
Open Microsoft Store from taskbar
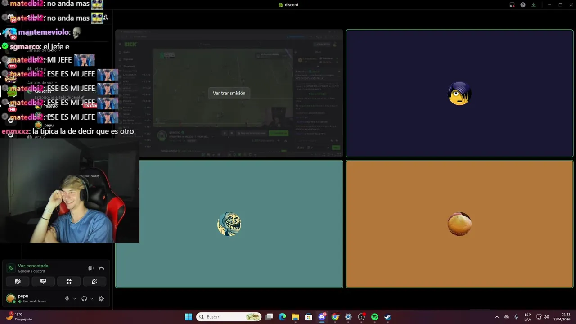[308, 317]
